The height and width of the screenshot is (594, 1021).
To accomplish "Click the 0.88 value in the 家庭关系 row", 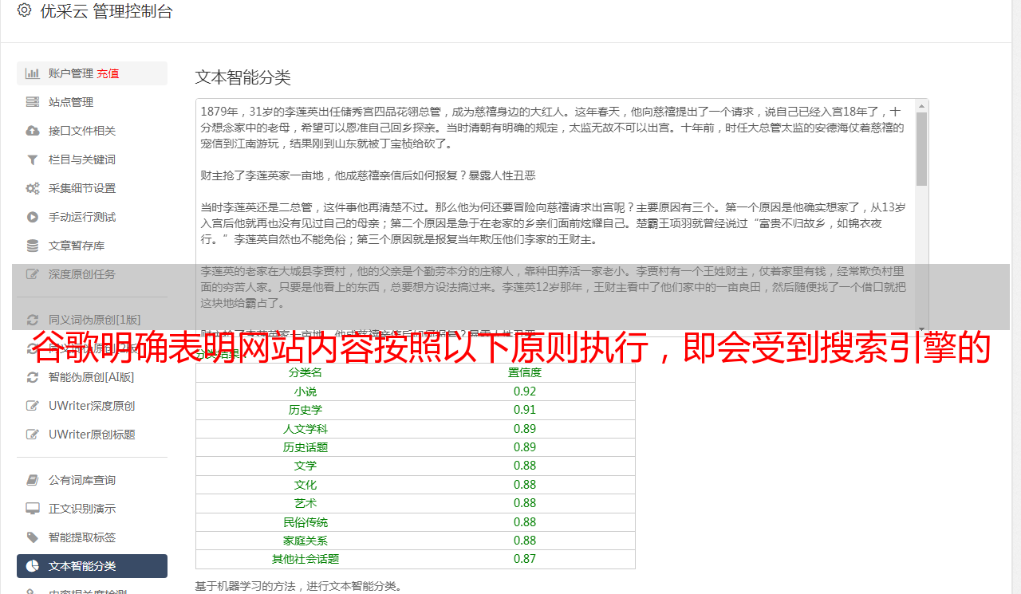I will (x=525, y=541).
